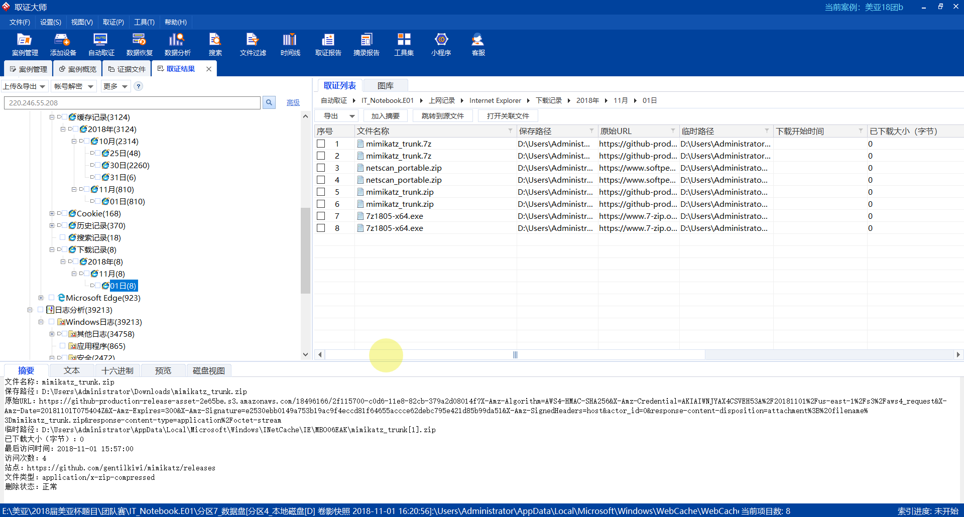
Task: Close the 取证结果 tab
Action: click(209, 69)
